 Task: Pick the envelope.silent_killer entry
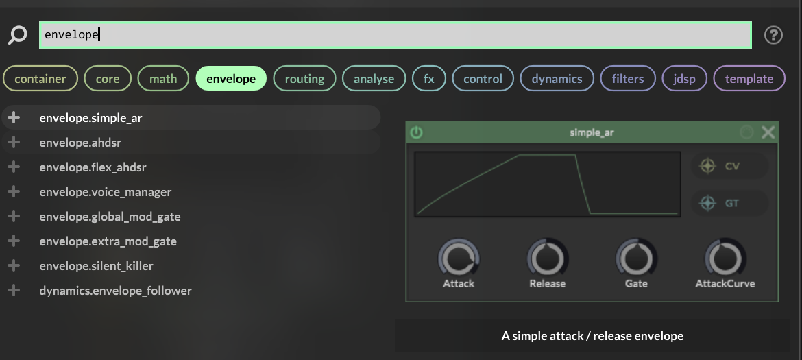[96, 266]
